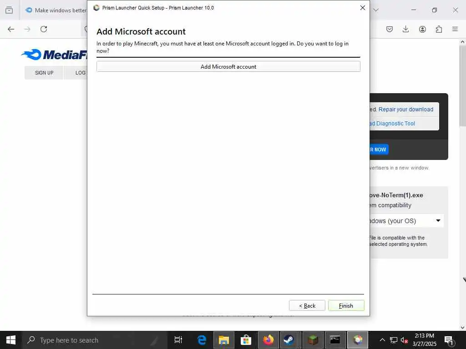The image size is (466, 349).
Task: Click Firefox forward arrow button
Action: 27,29
